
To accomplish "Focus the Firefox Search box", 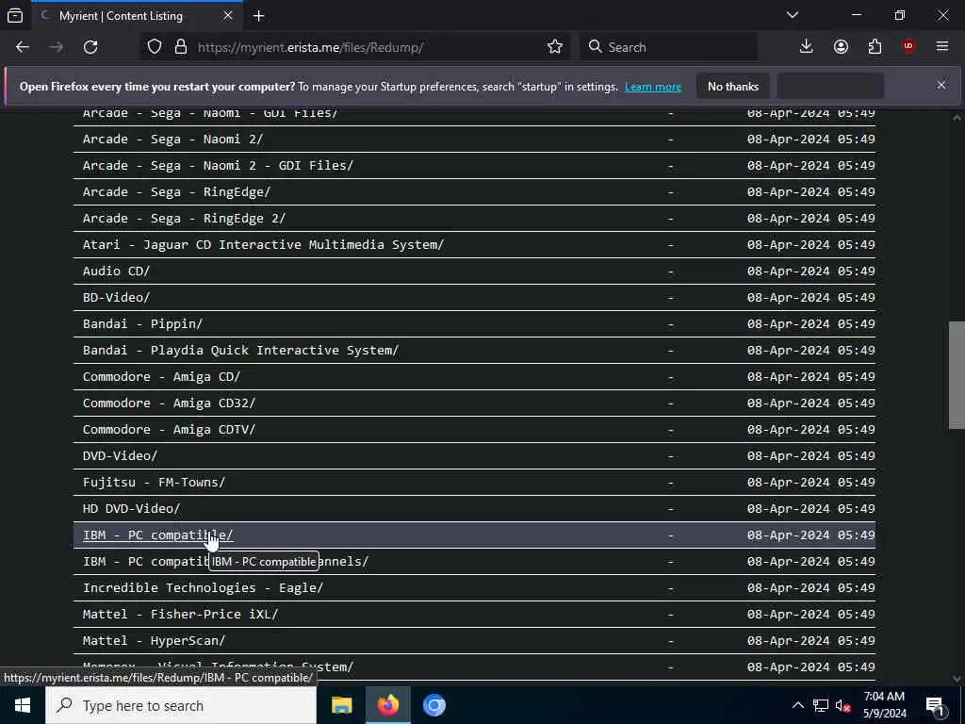I will tap(668, 47).
